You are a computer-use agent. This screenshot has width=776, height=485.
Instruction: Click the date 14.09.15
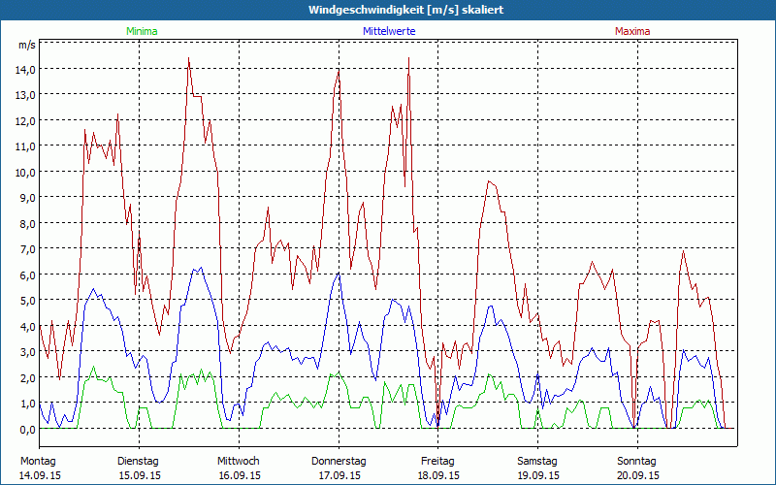pos(40,475)
